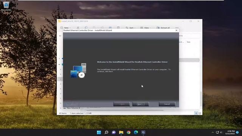Open the View dropdown in File Explorer
242x136 pixels.
[145, 28]
